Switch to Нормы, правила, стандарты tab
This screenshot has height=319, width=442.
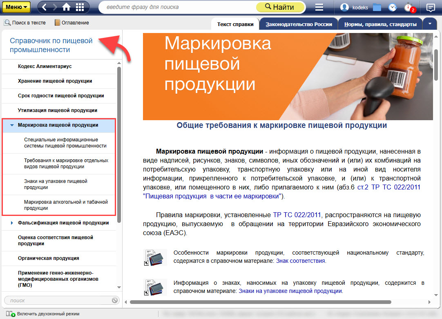pyautogui.click(x=380, y=24)
